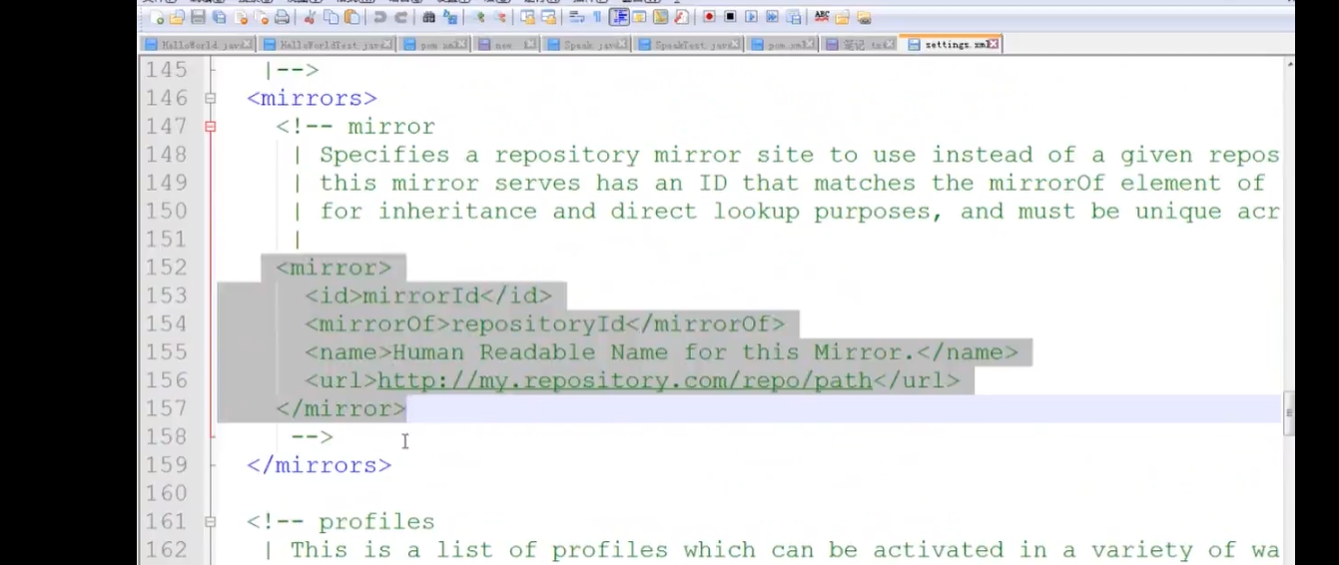
Task: Open the SpeakTest.java tab
Action: (689, 45)
